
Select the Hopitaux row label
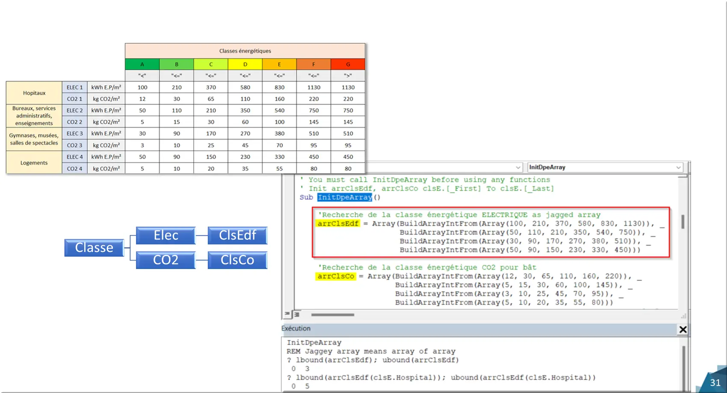34,93
